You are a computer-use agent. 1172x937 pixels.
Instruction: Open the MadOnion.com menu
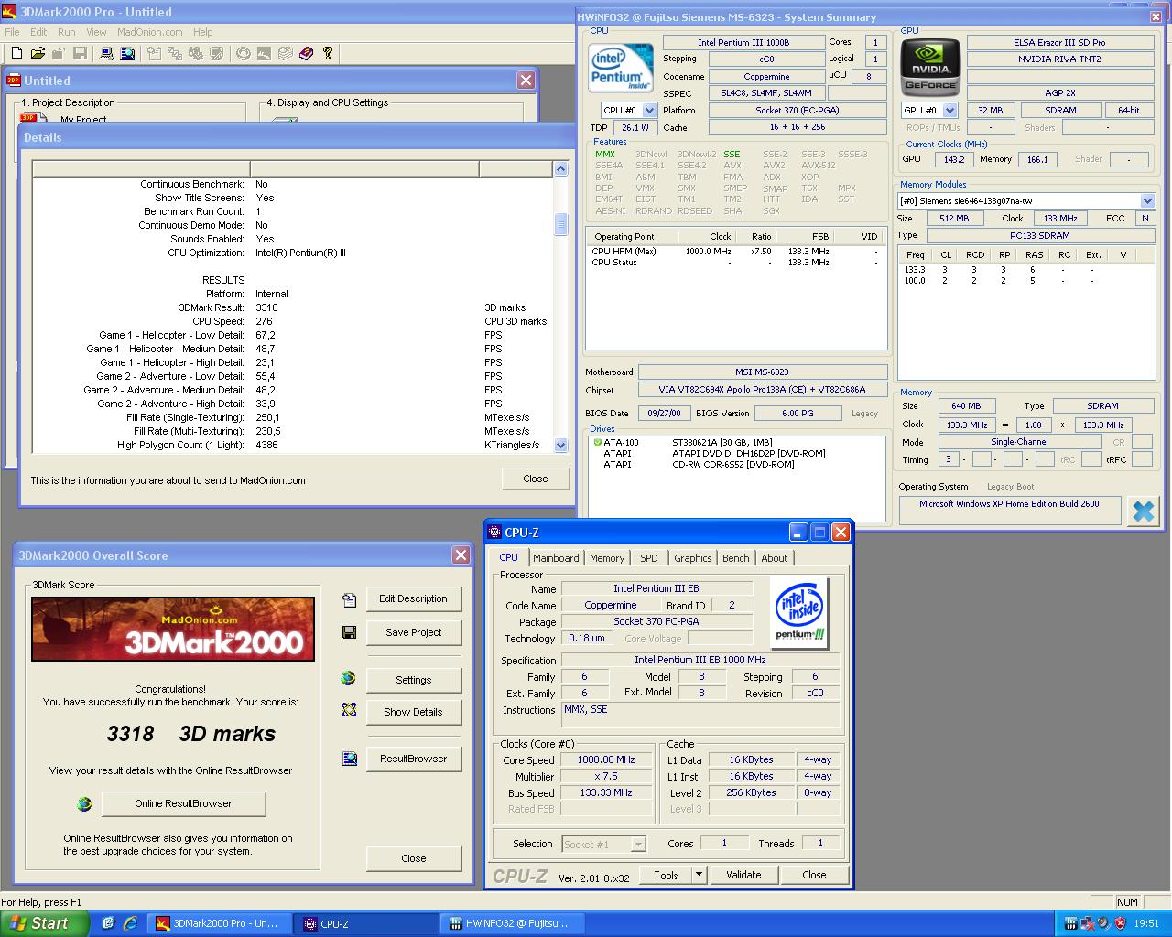point(150,32)
